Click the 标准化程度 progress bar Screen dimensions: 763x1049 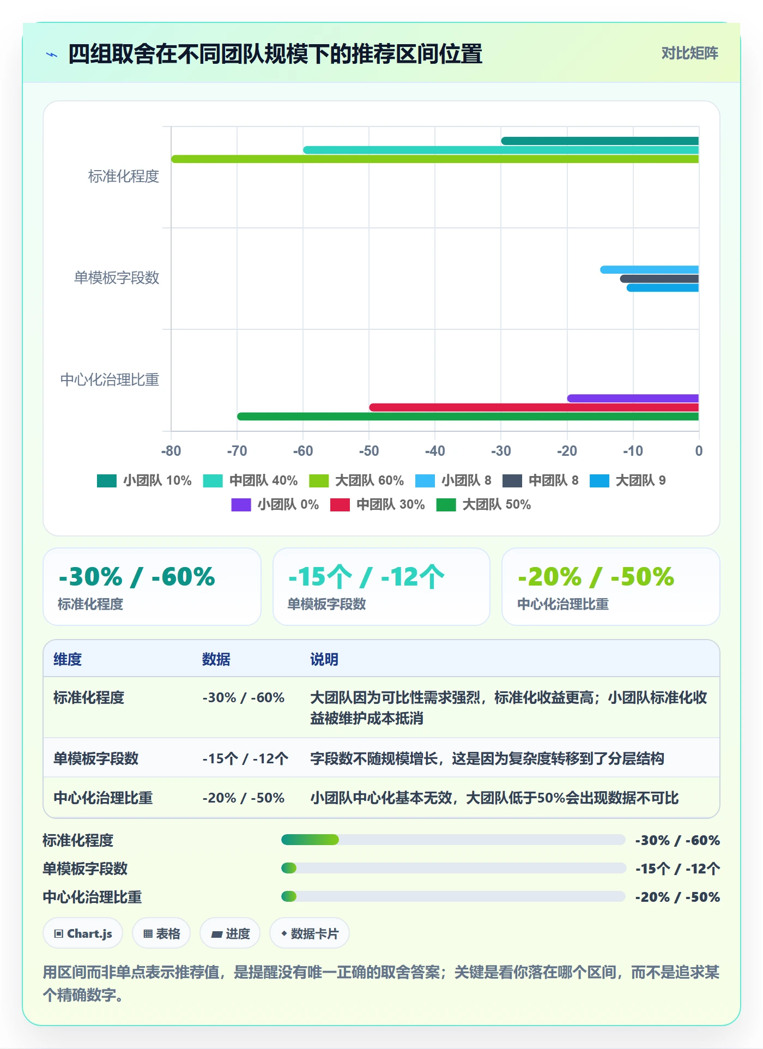[453, 840]
